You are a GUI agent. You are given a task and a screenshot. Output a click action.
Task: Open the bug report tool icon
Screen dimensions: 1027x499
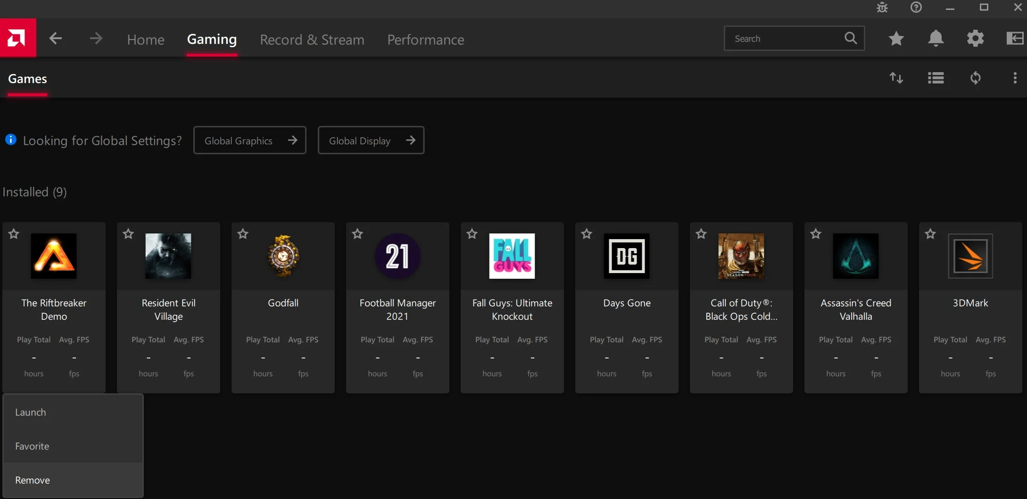882,8
